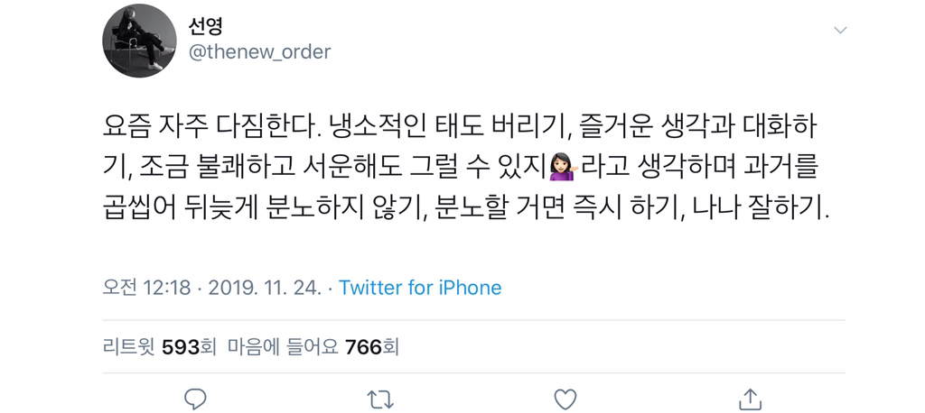Open 선영's profile picture
Image resolution: width=925 pixels, height=413 pixels.
(139, 41)
